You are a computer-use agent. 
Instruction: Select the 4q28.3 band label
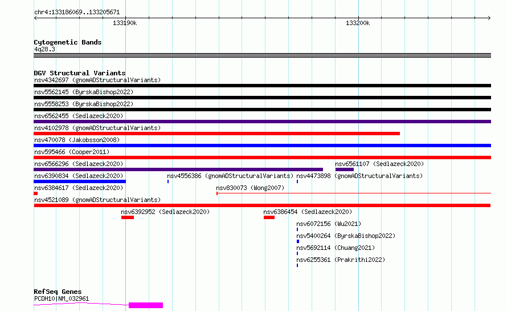44,49
